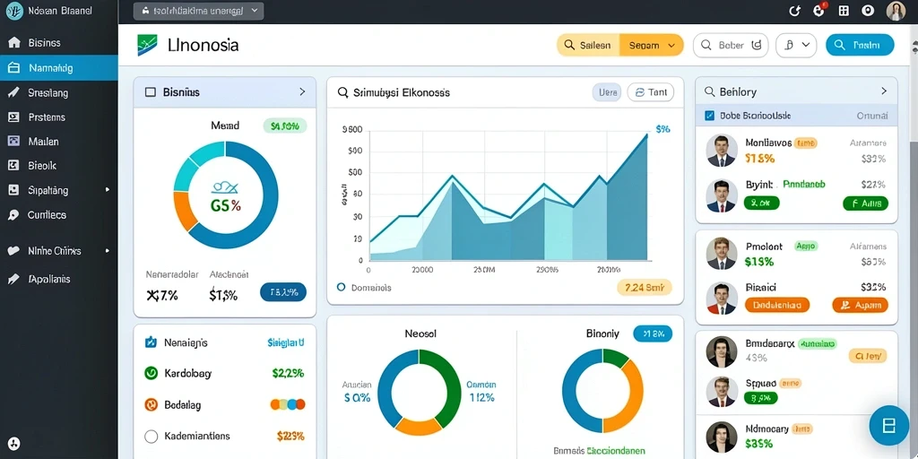The image size is (918, 459).
Task: Click the blue Psaim search button
Action: click(x=860, y=45)
